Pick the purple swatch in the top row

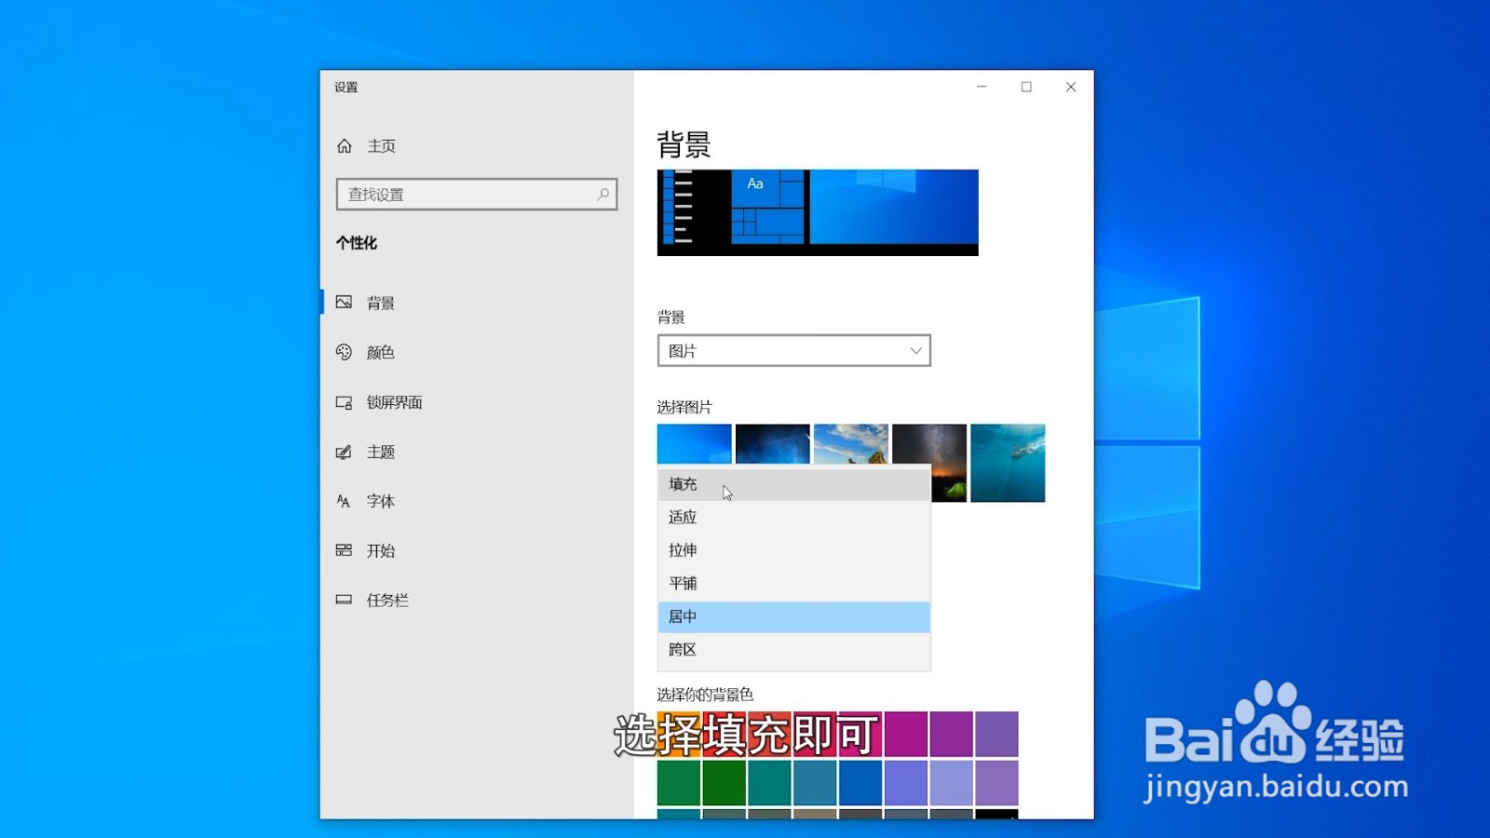[x=951, y=734]
